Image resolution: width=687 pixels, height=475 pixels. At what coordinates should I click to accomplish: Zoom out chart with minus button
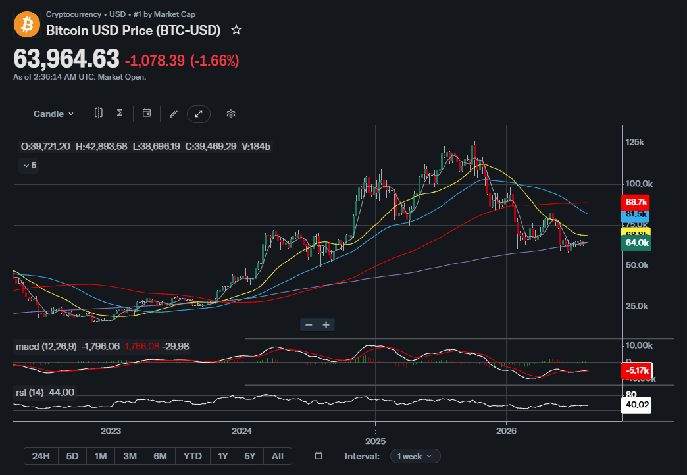pos(309,325)
